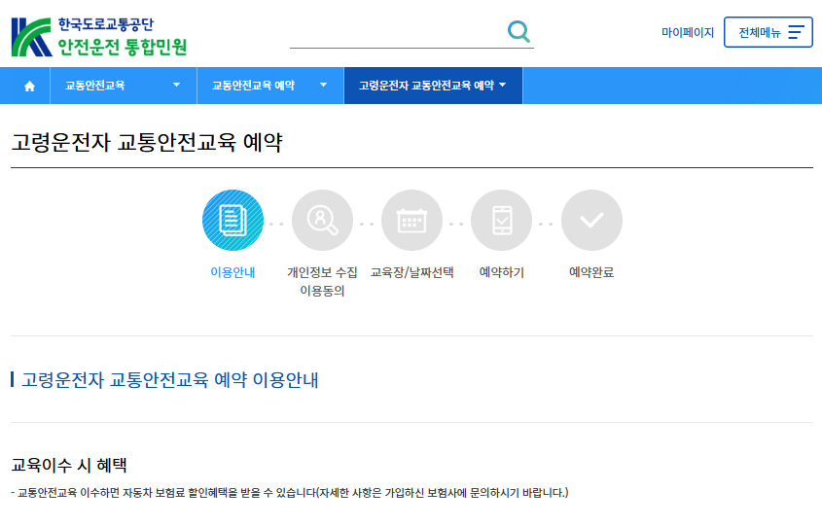Screen dimensions: 822x526
Task: Click the 이용안내 step label
Action: (x=232, y=272)
